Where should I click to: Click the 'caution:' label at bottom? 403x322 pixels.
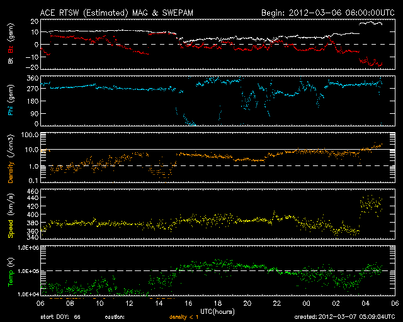click(x=115, y=317)
